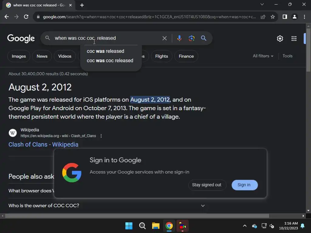This screenshot has width=311, height=233.
Task: Open Google quick settings gear
Action: coord(280,39)
